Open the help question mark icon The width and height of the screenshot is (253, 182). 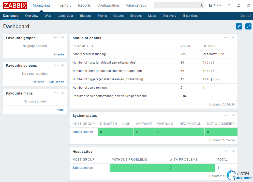pyautogui.click(x=229, y=5)
